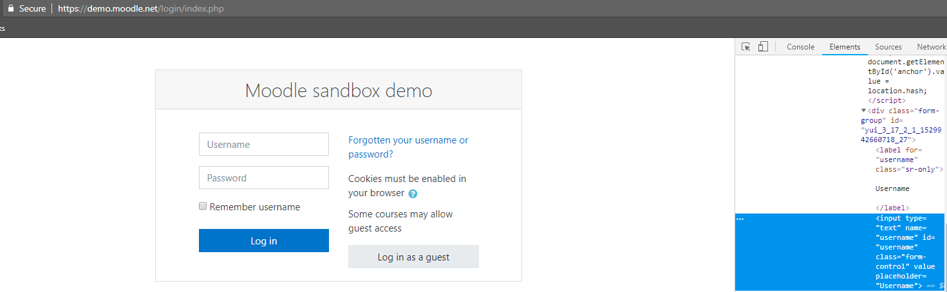Open the Network tab

[931, 47]
